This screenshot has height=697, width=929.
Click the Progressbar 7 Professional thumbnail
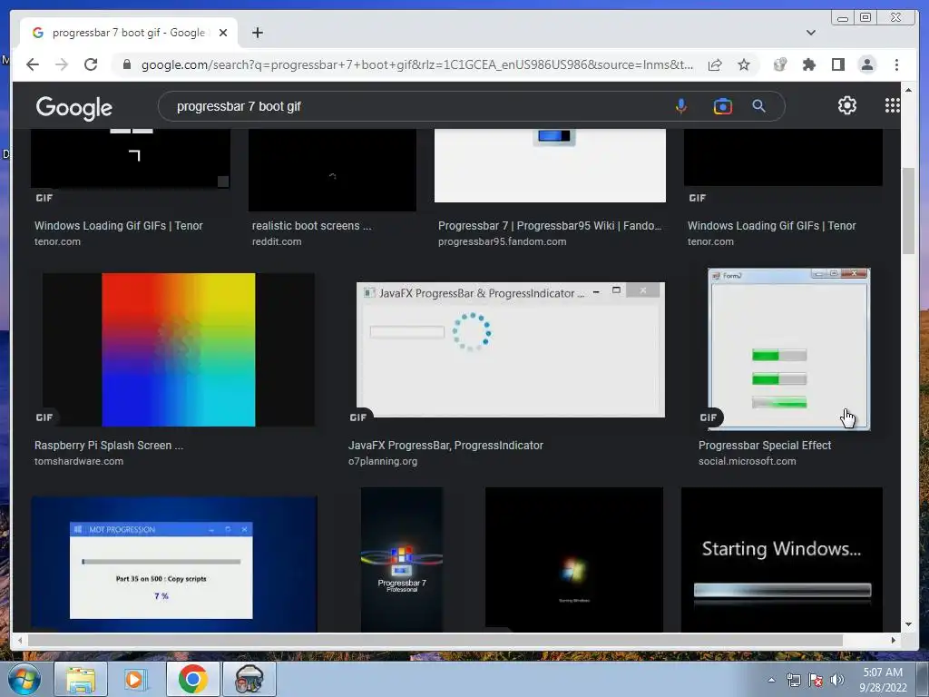(x=402, y=559)
